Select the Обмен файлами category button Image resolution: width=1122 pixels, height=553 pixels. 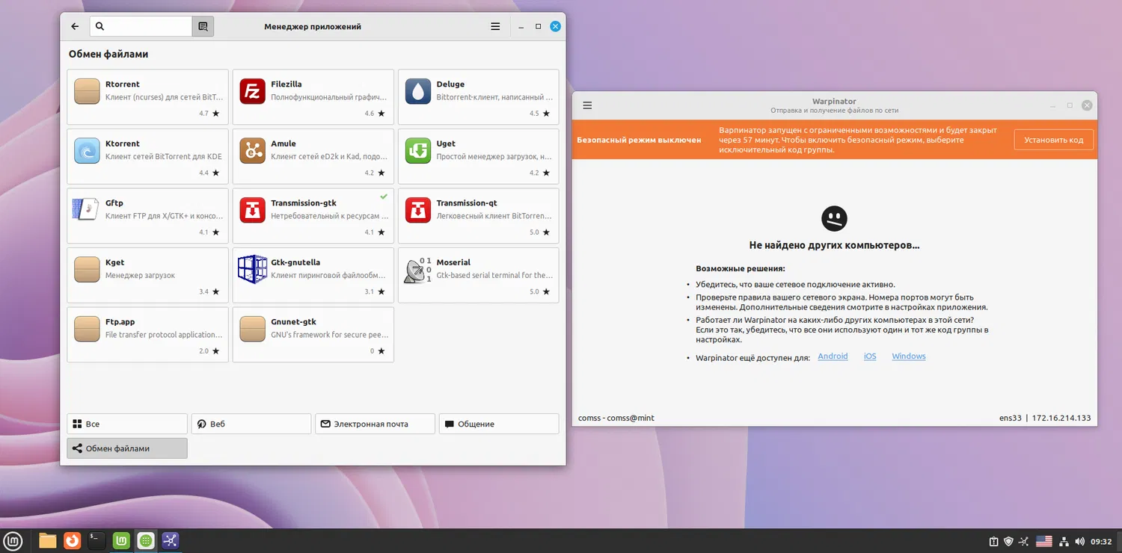127,448
